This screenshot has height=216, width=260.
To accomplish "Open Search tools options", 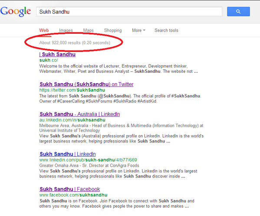I will pyautogui.click(x=166, y=30).
